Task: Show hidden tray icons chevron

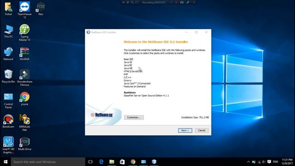Action: click(248, 162)
